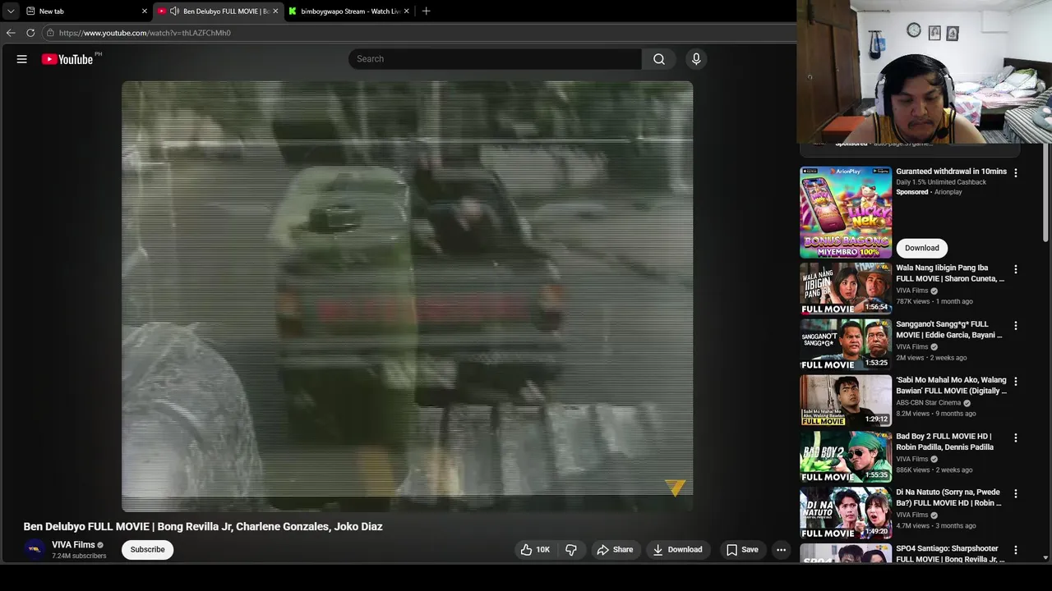Subscribe to VIVA Films channel
Screen dimensions: 1052x591
coord(147,550)
